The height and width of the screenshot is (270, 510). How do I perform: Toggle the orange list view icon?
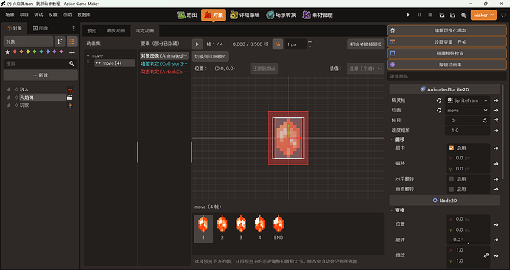pyautogui.click(x=72, y=41)
